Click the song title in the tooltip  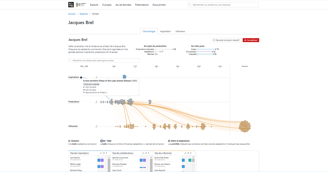tap(107, 81)
